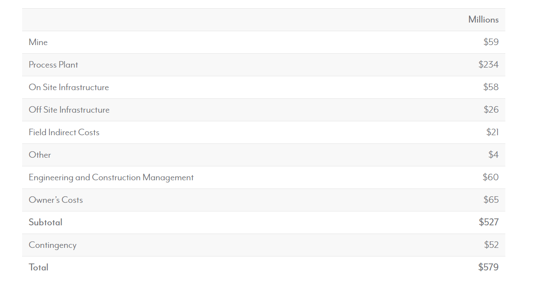This screenshot has width=540, height=286.
Task: Click the $59 Mine cost value
Action: (x=491, y=42)
